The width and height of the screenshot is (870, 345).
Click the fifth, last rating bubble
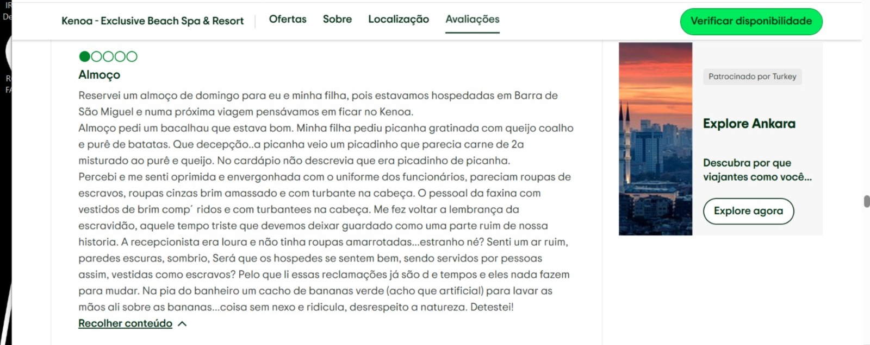coord(132,56)
